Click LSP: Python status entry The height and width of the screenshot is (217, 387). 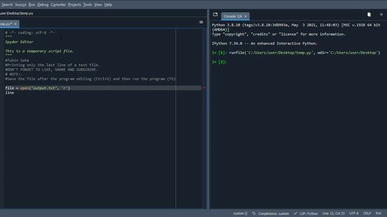click(x=308, y=213)
